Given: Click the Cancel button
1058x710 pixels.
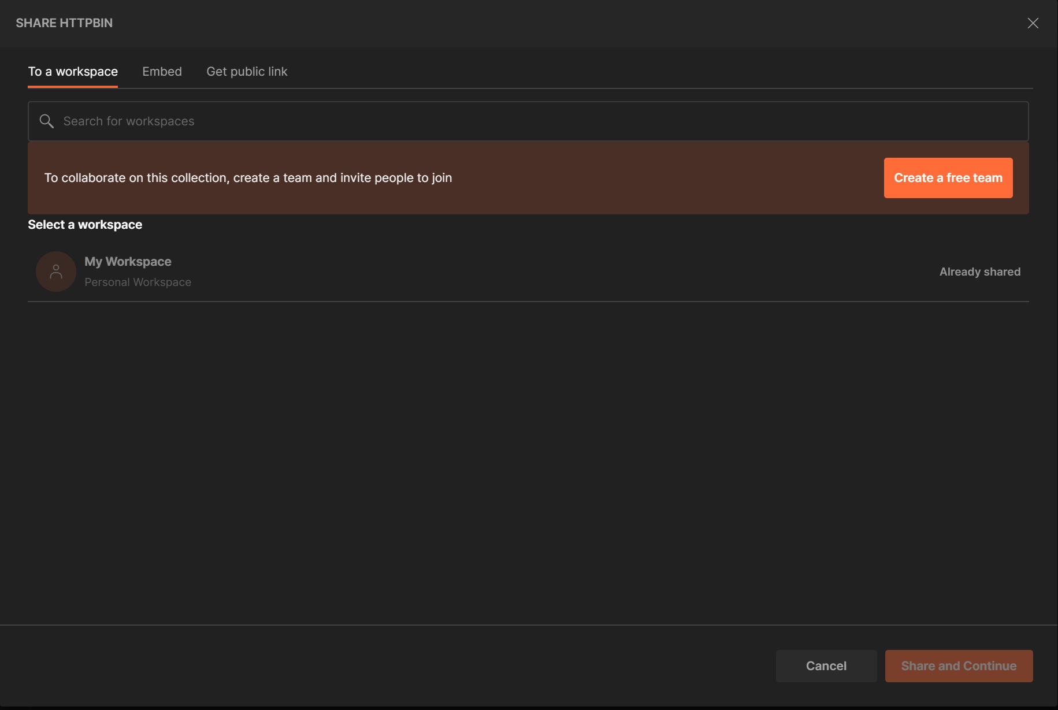Looking at the screenshot, I should pyautogui.click(x=826, y=666).
